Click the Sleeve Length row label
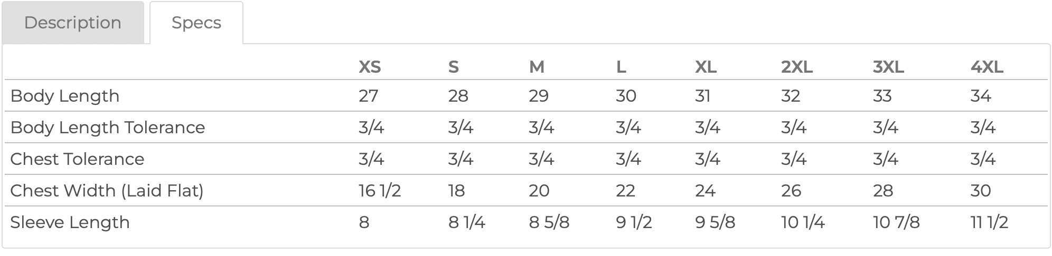 click(70, 222)
